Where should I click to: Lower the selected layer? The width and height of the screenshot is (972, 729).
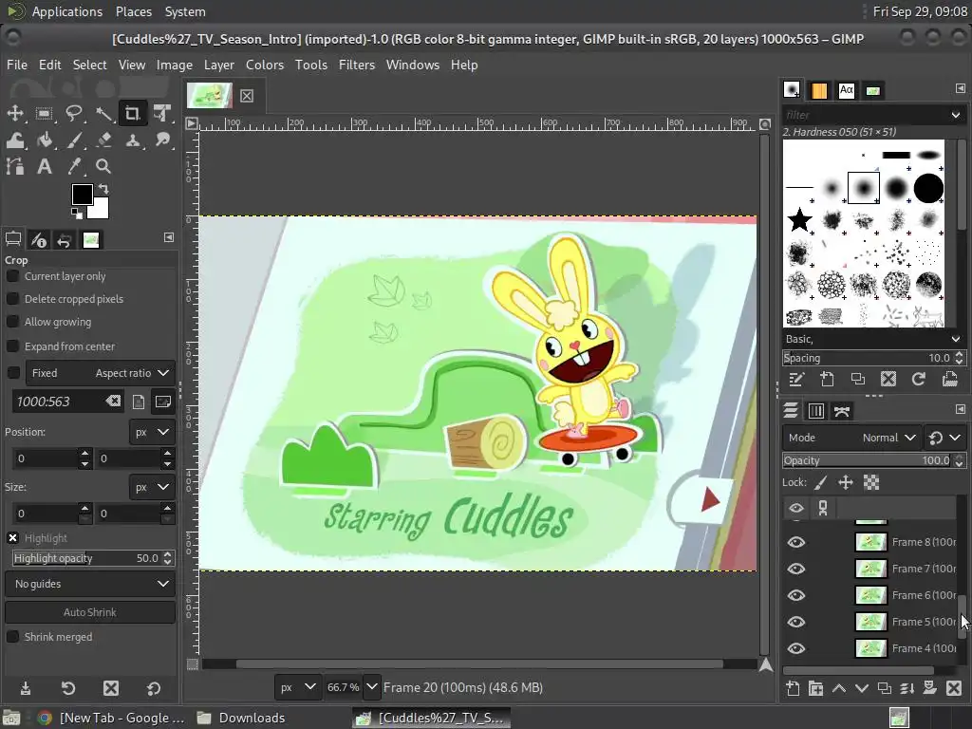(x=862, y=688)
